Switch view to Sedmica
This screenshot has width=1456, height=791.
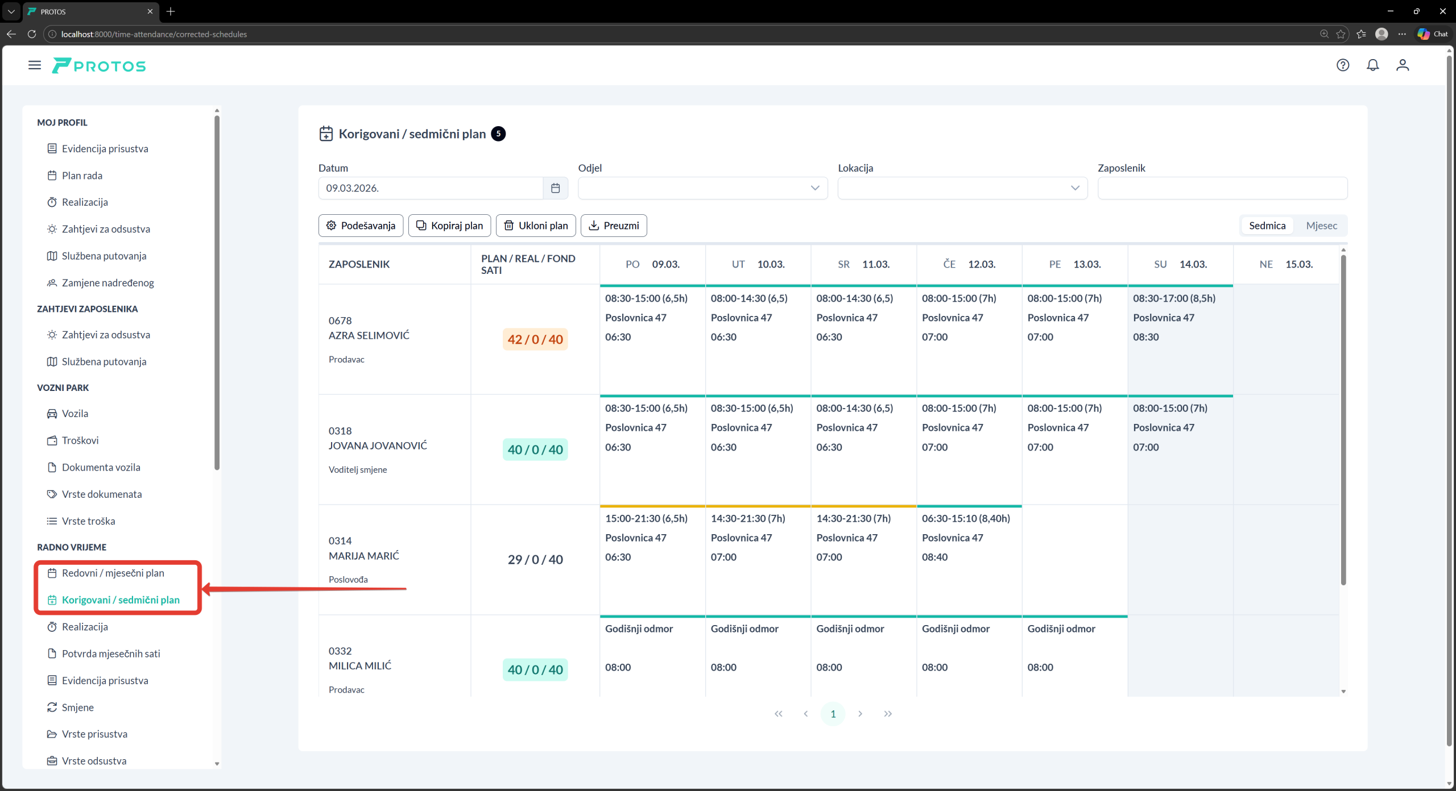pyautogui.click(x=1267, y=226)
